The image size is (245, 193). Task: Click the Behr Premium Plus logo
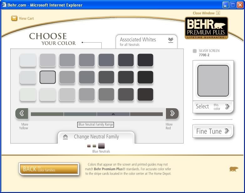click(x=206, y=28)
